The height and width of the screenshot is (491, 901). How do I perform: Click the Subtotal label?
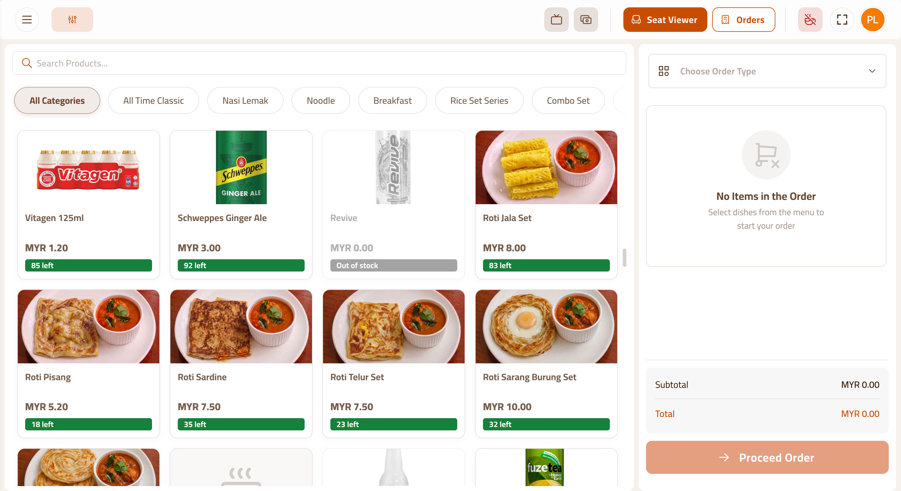click(x=671, y=384)
